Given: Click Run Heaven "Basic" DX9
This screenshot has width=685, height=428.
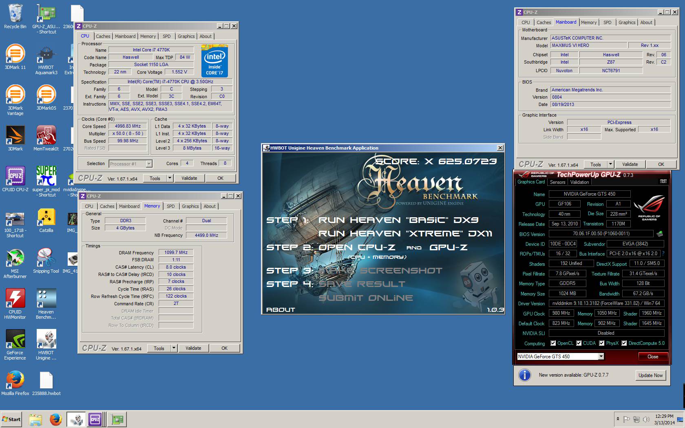Looking at the screenshot, I should pyautogui.click(x=398, y=220).
